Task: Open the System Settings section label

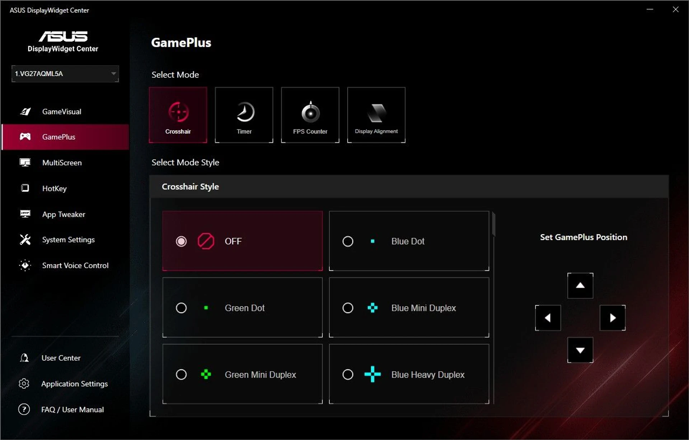Action: (x=69, y=240)
